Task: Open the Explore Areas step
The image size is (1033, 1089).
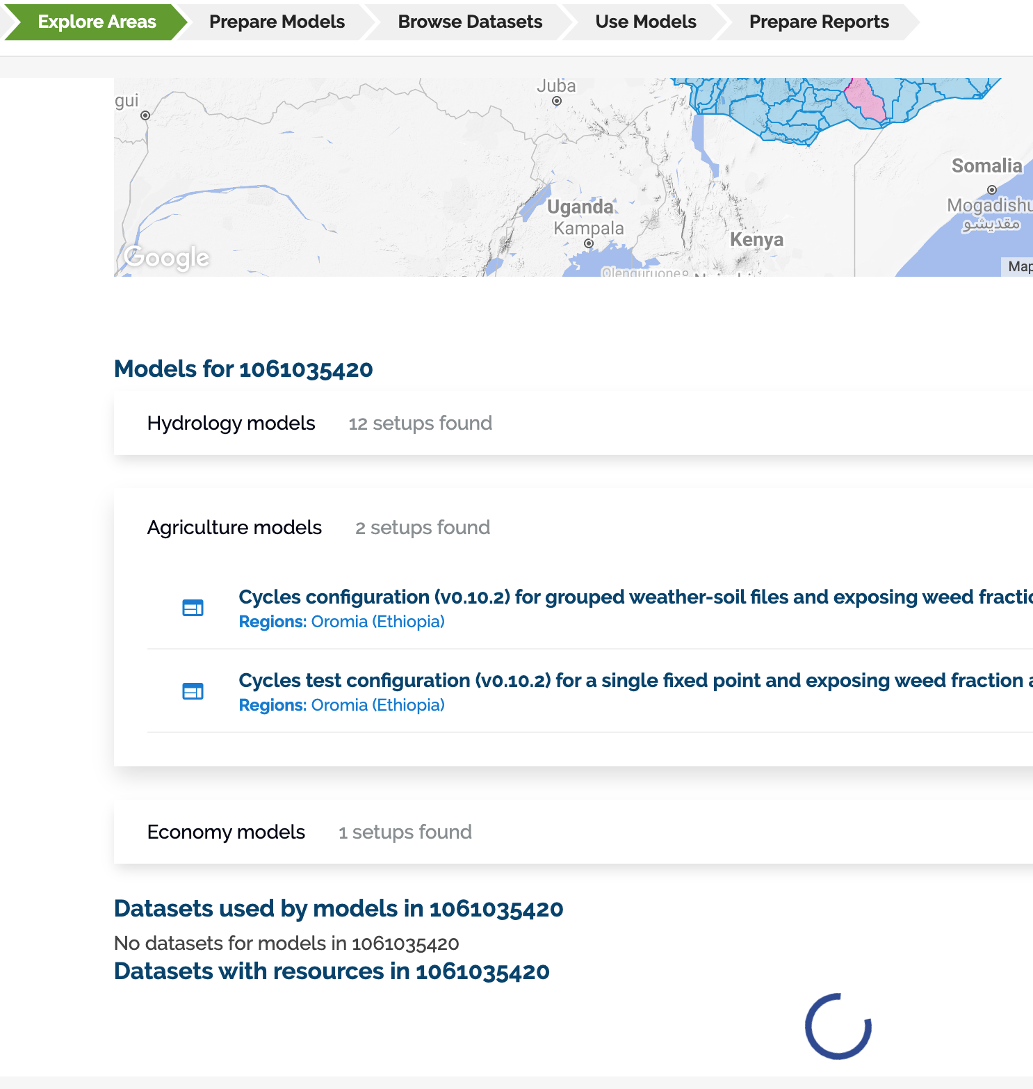Action: (97, 22)
